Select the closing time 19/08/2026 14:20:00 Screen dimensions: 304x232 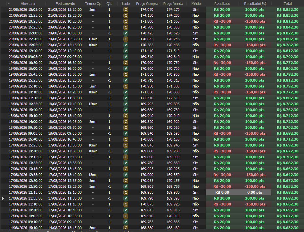tap(65, 92)
